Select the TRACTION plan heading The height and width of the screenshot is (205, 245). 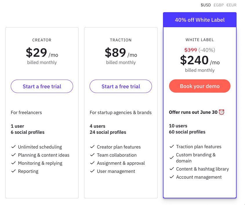point(121,40)
